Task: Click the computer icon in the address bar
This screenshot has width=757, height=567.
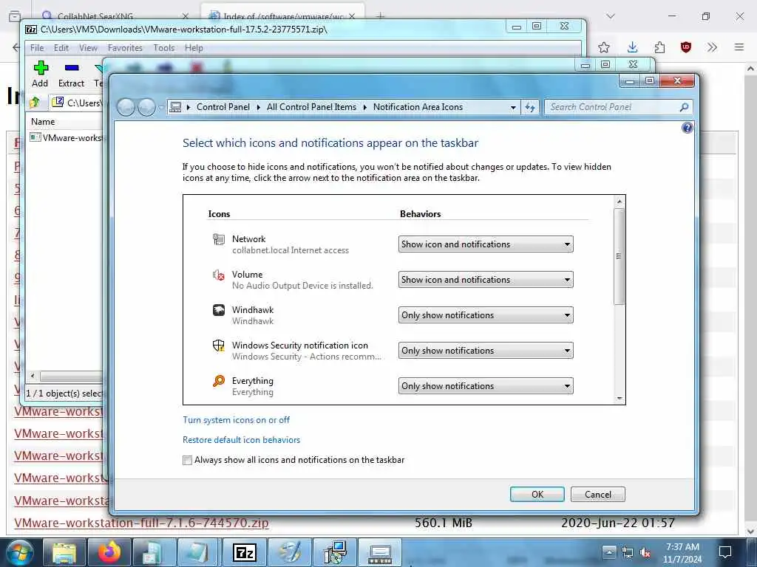Action: point(176,107)
